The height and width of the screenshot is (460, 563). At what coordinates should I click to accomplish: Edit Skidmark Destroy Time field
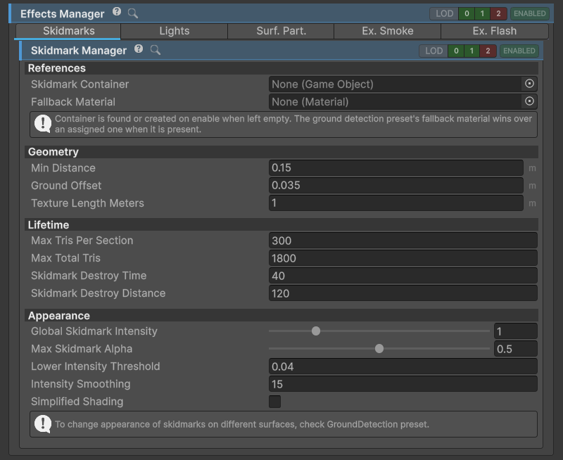[403, 276]
